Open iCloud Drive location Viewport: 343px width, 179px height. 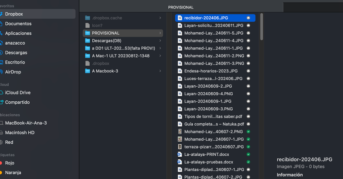click(x=18, y=93)
